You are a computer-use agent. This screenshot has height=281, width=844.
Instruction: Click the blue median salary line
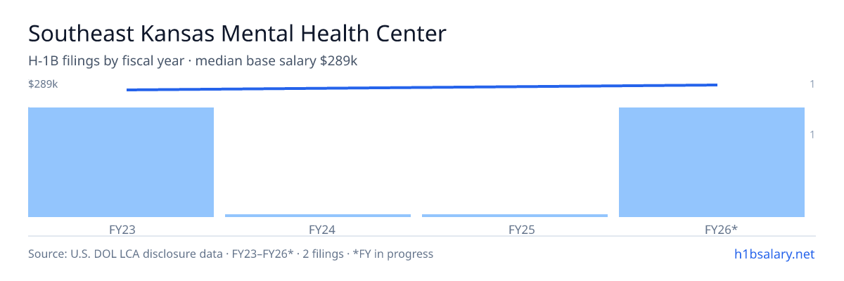(422, 87)
